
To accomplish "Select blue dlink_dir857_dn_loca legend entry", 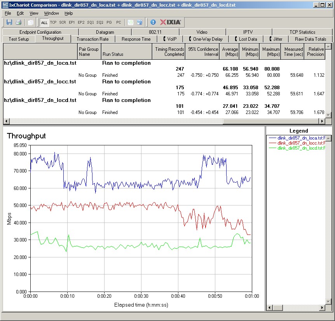I will click(297, 138).
